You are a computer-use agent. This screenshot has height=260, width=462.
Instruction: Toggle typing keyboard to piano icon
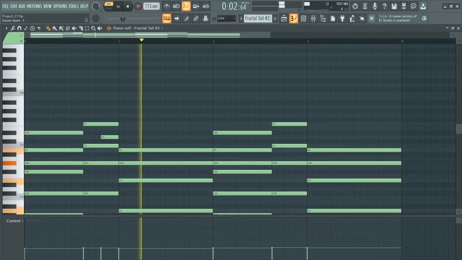[166, 18]
